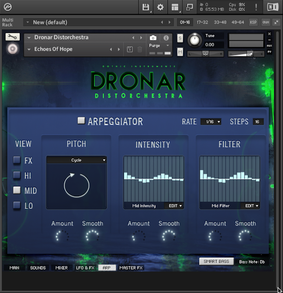
Task: Toggle the LO view checkbox
Action: click(17, 205)
